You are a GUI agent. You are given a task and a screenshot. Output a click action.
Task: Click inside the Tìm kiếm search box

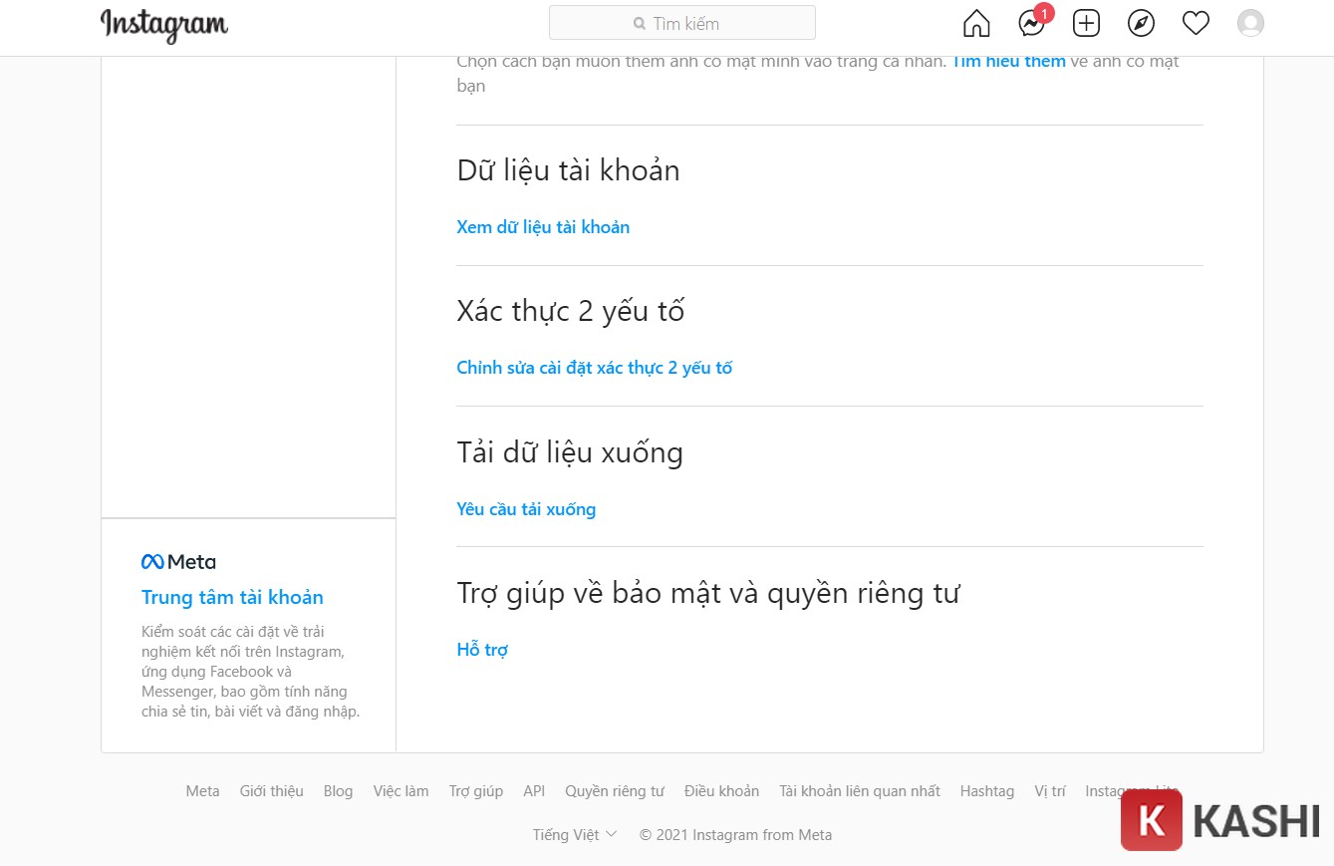point(681,22)
